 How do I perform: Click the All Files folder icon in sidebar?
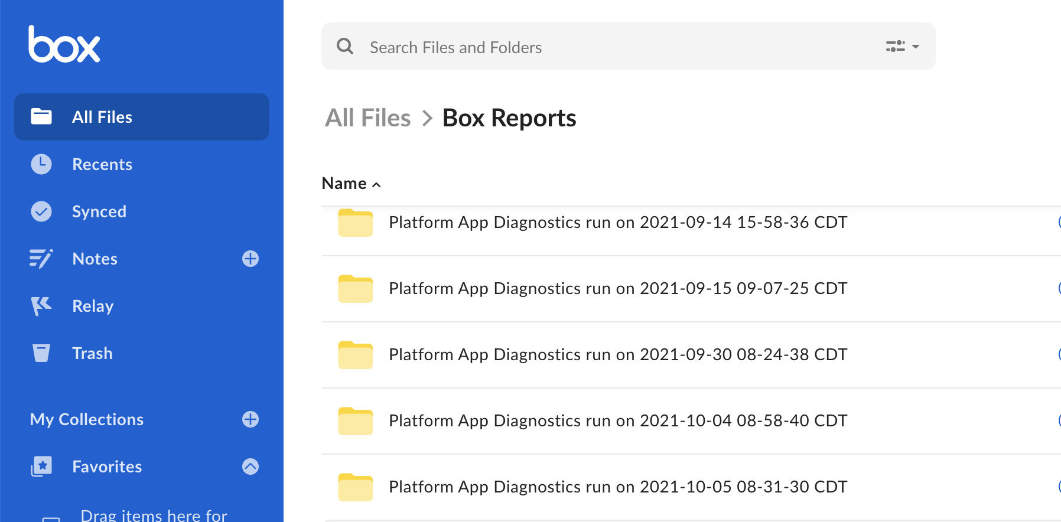[41, 116]
